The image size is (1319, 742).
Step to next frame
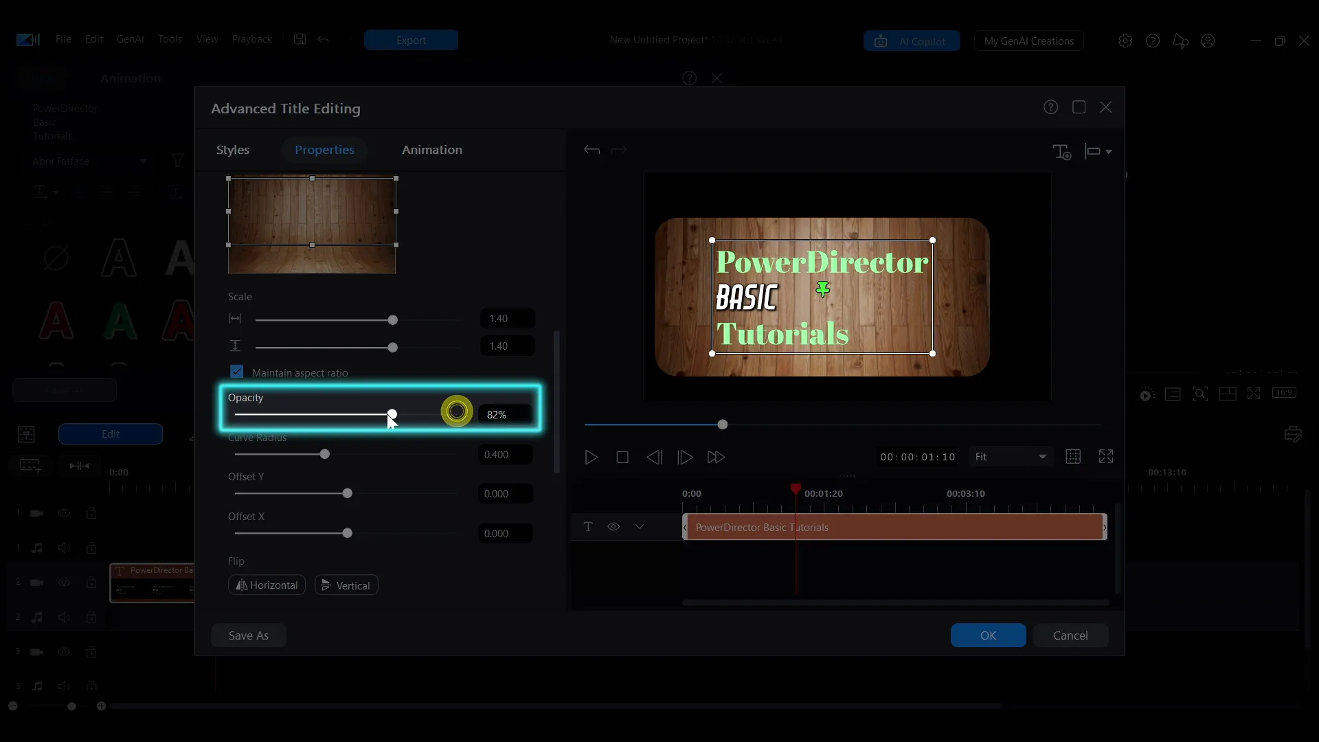tap(685, 457)
